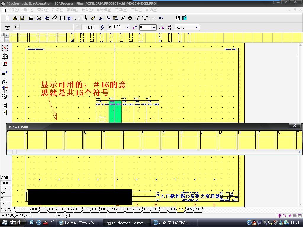Click the lines-with-arrow list icon

click(x=5, y=73)
